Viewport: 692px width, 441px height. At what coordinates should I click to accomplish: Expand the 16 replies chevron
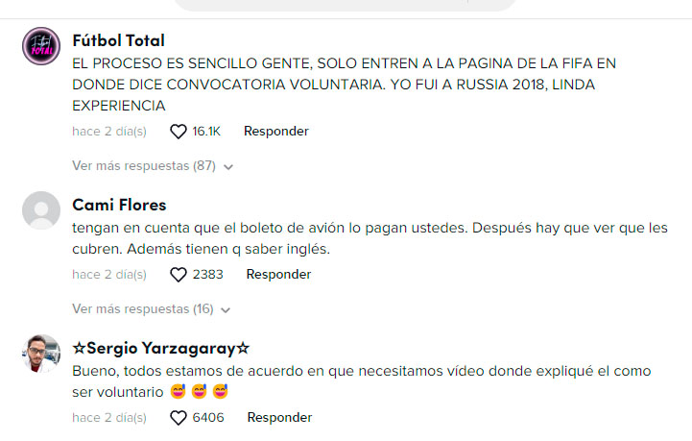(x=226, y=310)
